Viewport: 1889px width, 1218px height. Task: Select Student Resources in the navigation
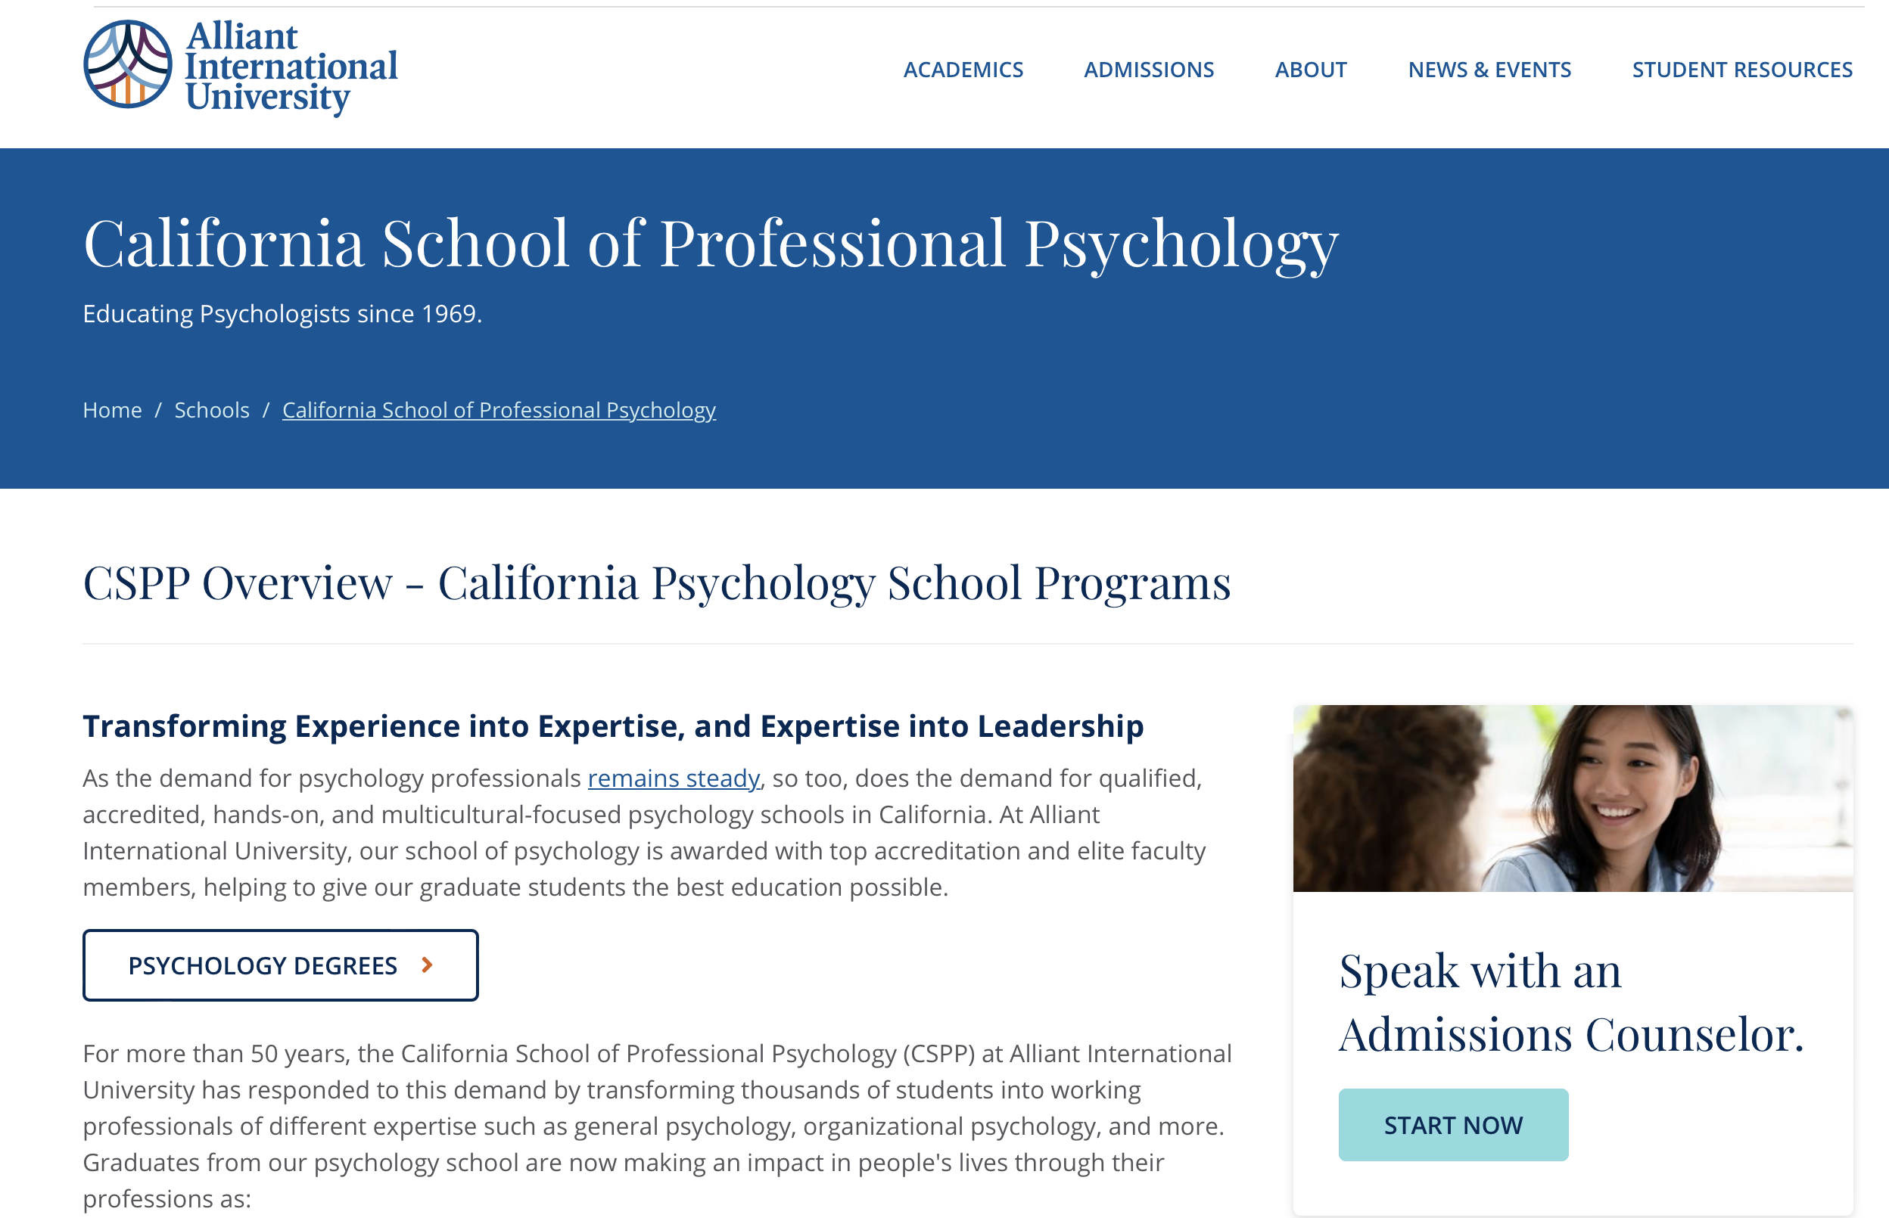pos(1742,70)
